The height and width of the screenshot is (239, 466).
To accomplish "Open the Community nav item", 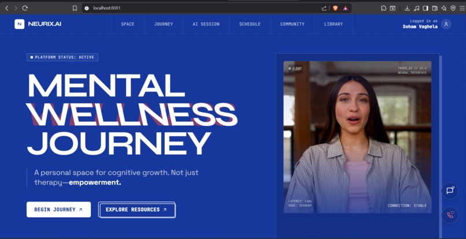I will [293, 24].
